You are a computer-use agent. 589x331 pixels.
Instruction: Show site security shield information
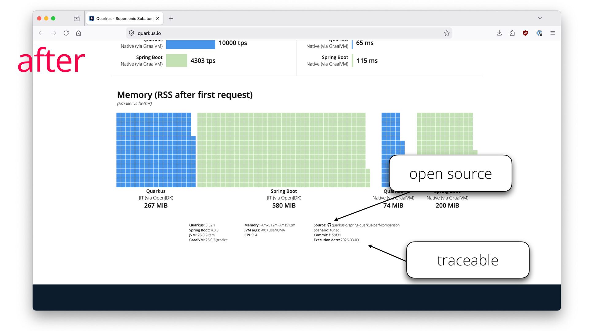(x=131, y=33)
